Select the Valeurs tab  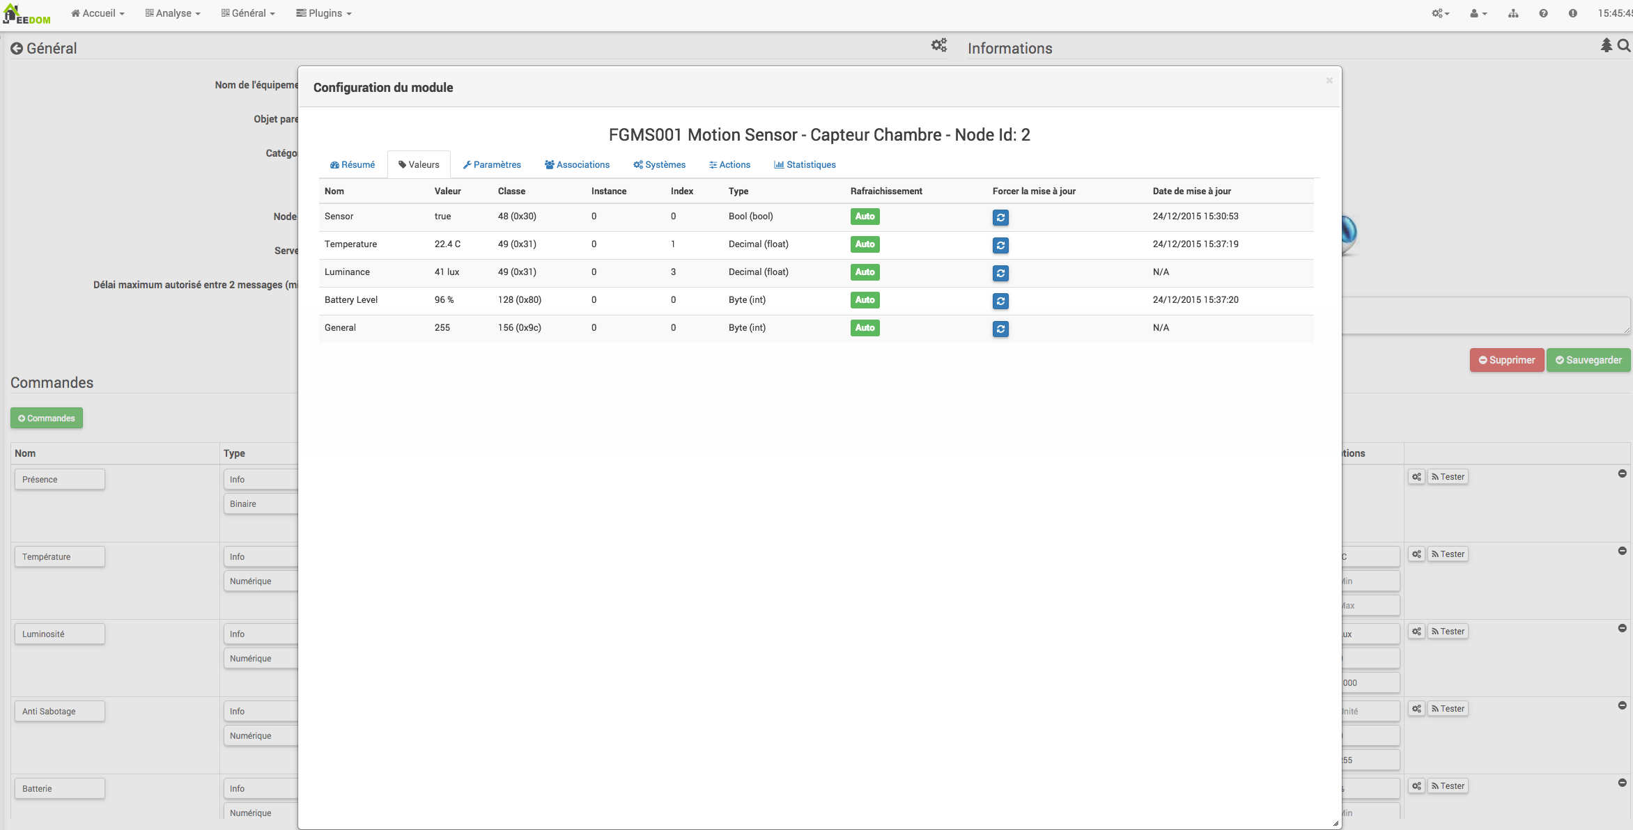[419, 165]
